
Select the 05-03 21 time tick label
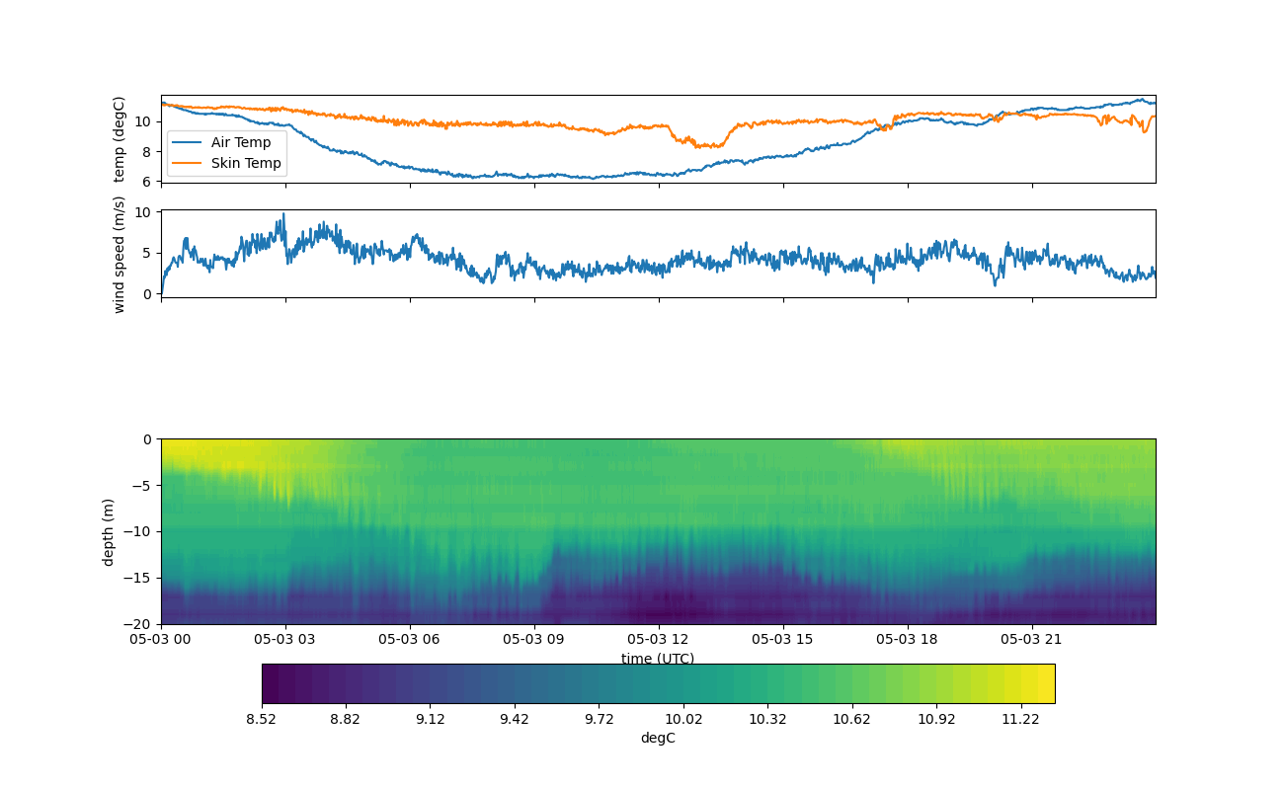[1032, 639]
